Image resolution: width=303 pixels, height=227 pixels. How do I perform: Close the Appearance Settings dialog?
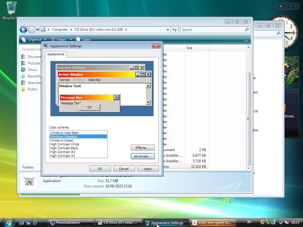pos(156,46)
